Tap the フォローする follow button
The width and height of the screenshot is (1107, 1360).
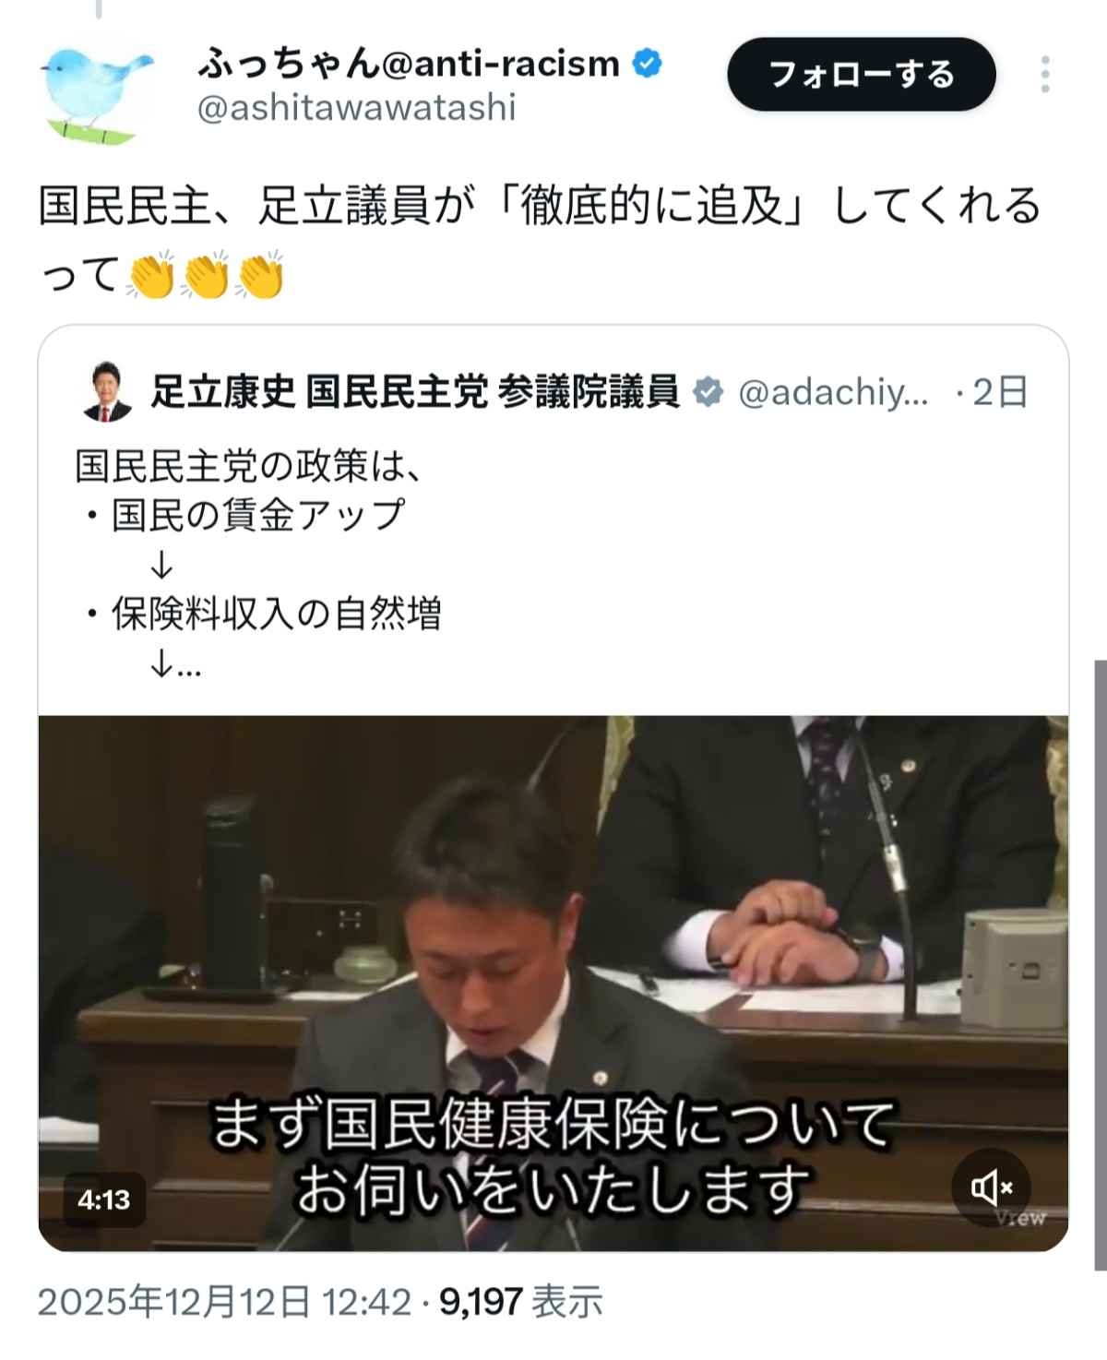click(862, 74)
